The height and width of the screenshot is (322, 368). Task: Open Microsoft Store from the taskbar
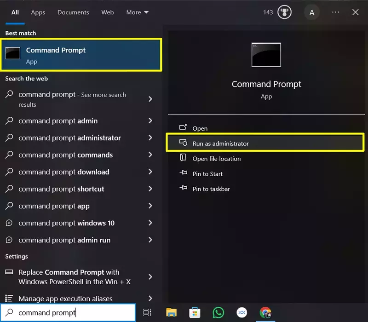195,312
